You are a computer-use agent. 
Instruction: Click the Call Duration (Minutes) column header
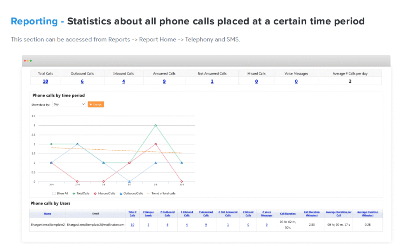coord(311,214)
